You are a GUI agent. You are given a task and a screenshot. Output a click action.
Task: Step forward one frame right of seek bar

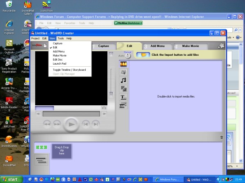[x=104, y=114]
